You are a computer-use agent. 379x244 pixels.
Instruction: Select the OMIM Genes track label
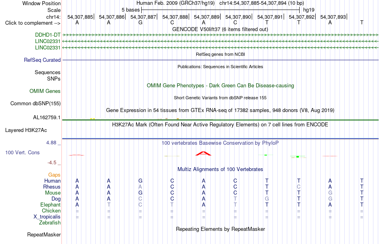coord(45,91)
